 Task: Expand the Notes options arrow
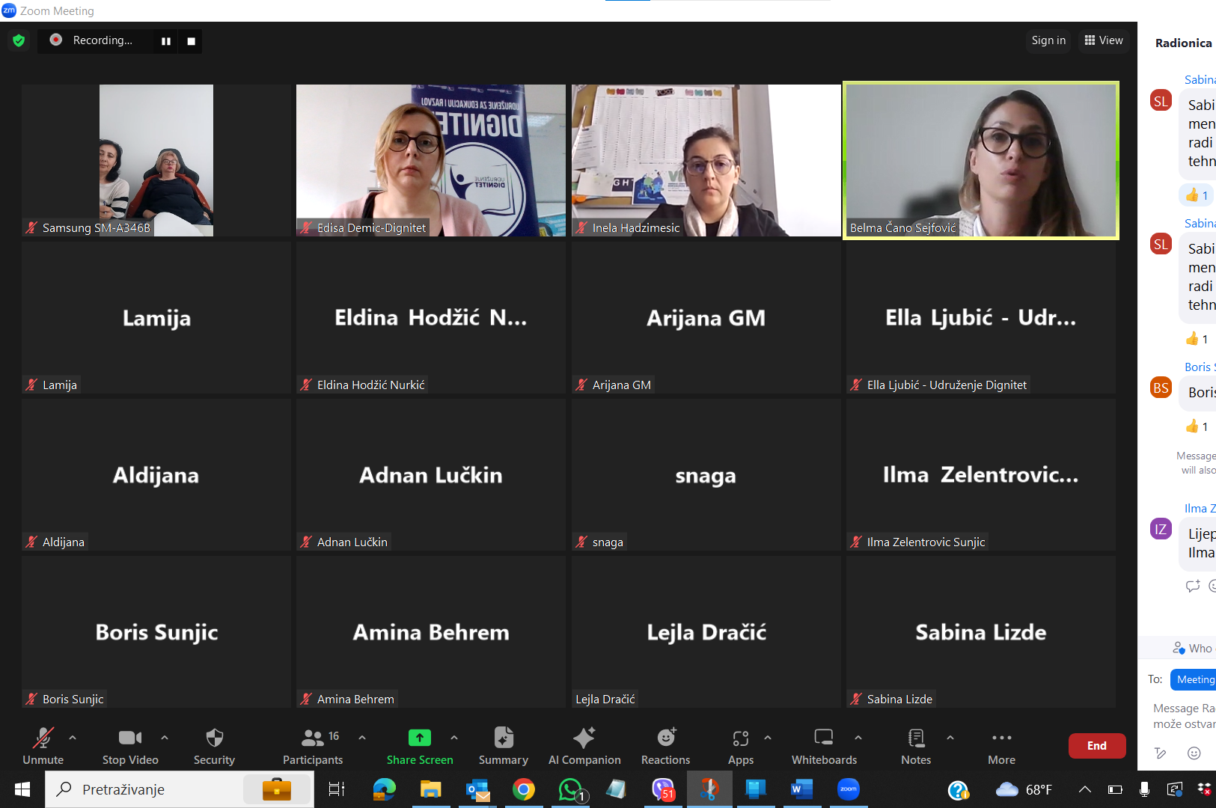950,738
